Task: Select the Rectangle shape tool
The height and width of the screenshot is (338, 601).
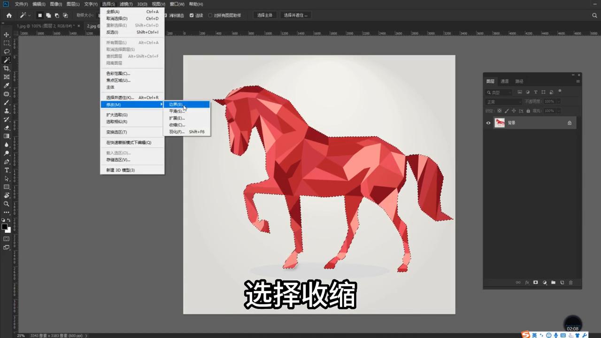Action: pos(7,187)
